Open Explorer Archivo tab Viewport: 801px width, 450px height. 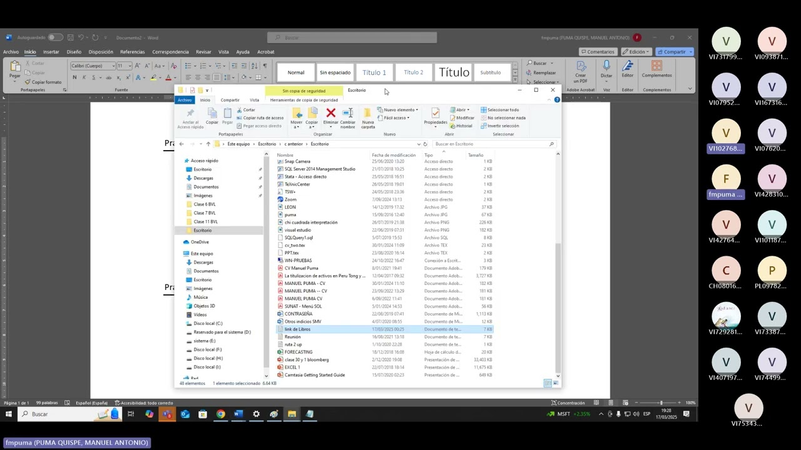[185, 100]
